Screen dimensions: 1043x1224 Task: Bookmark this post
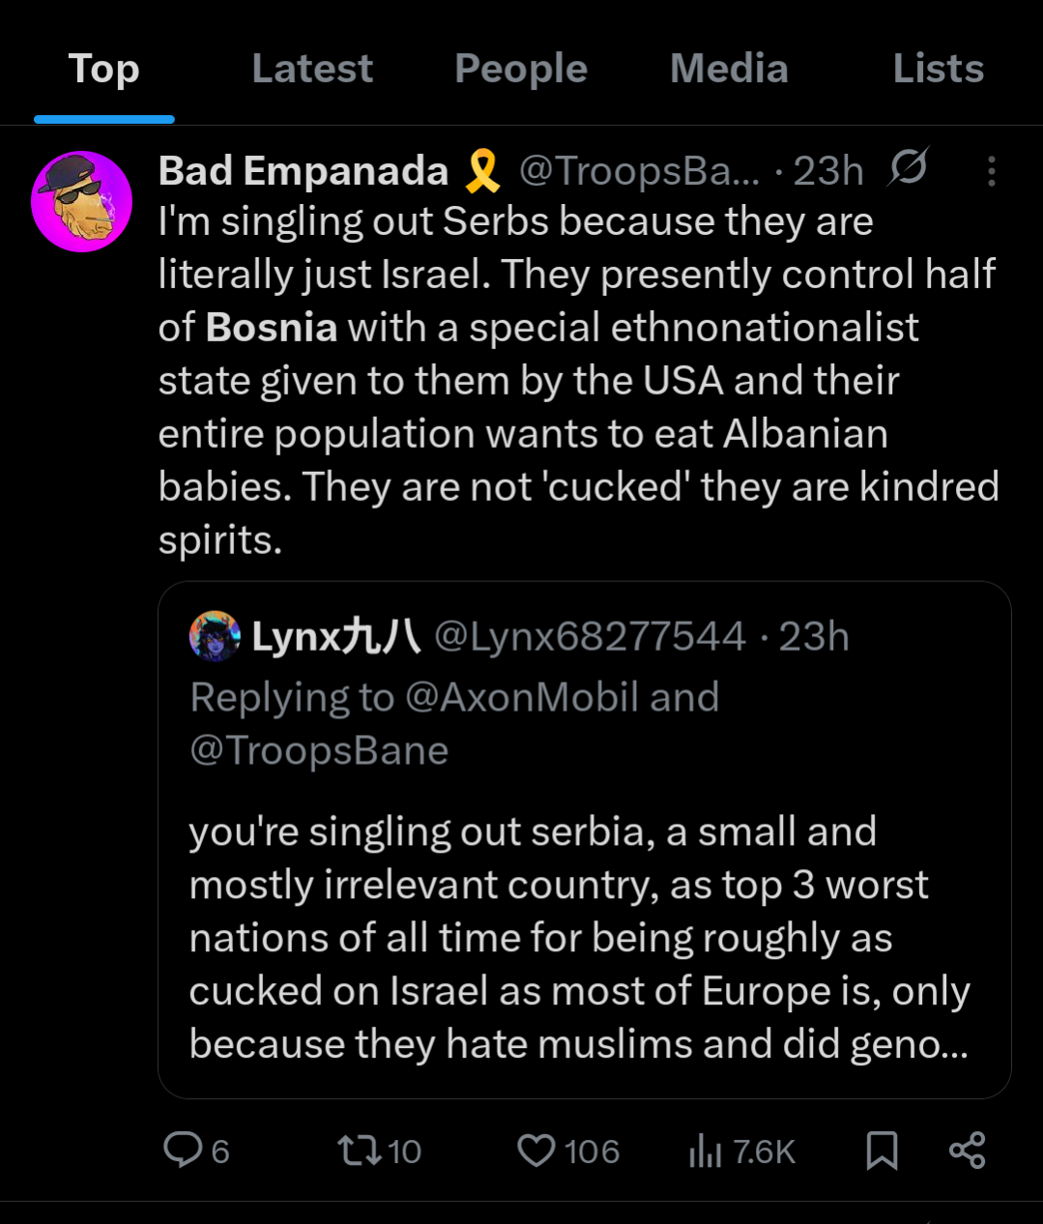pos(882,1151)
